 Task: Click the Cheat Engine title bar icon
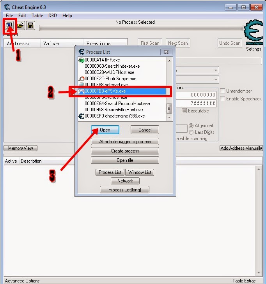7,7
